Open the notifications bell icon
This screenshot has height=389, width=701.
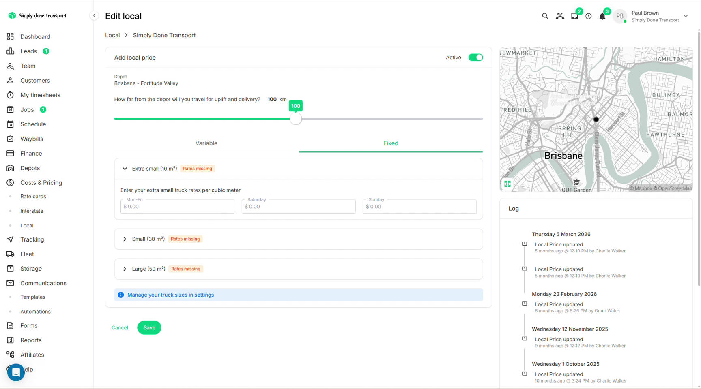click(602, 16)
